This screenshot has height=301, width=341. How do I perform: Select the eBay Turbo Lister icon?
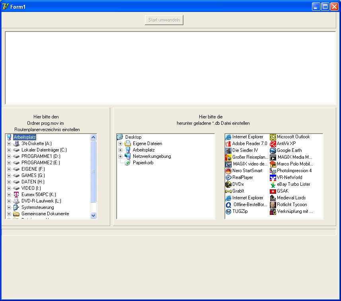point(273,184)
